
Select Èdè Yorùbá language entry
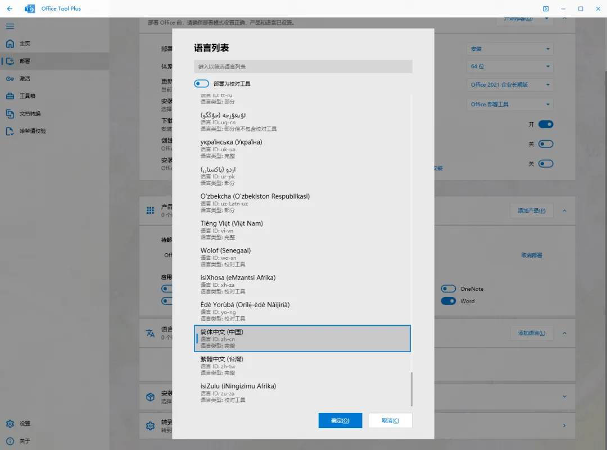click(302, 312)
